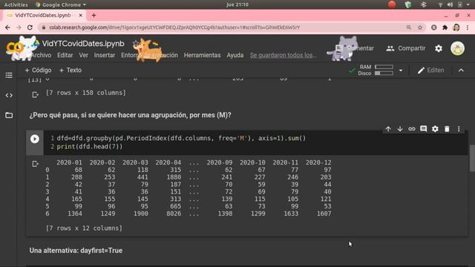This screenshot has width=475, height=267.
Task: Collapse the header with chevron up
Action: [461, 70]
